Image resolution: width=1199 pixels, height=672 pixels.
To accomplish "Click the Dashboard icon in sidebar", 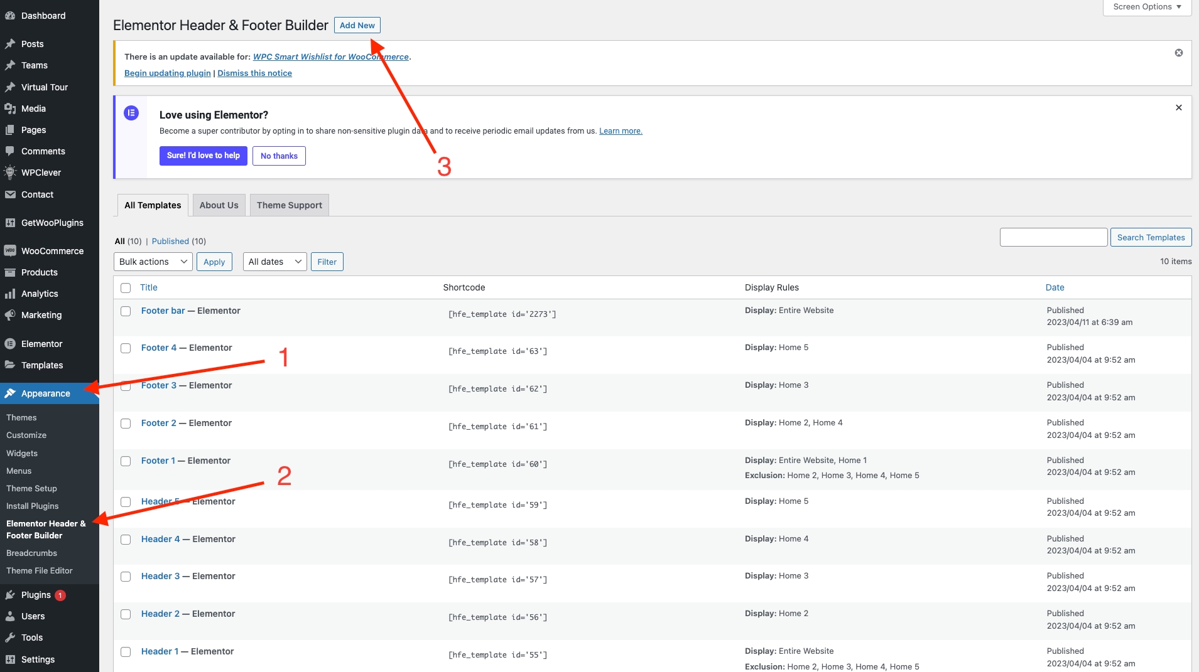I will point(10,16).
